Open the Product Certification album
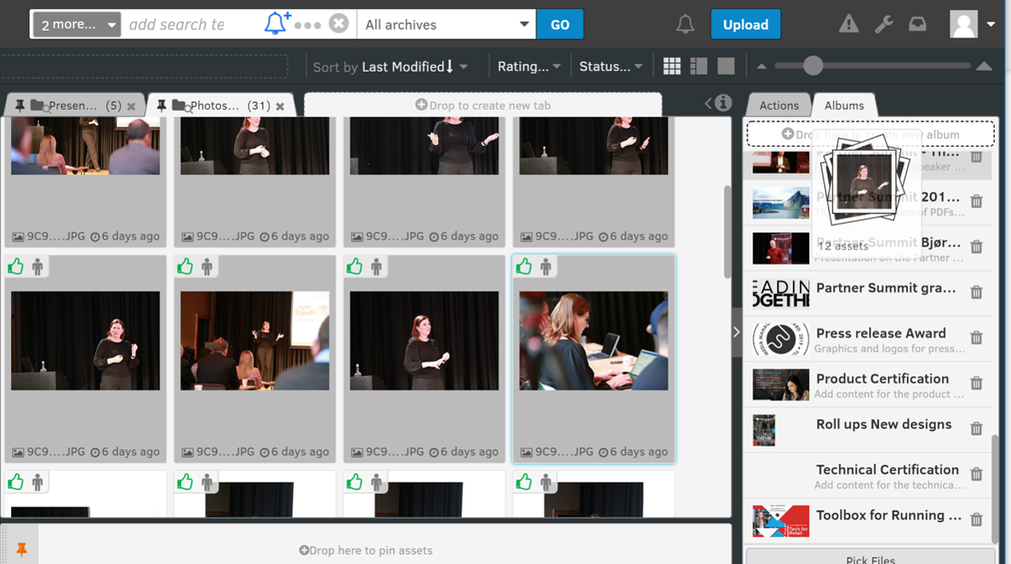The width and height of the screenshot is (1011, 564). pyautogui.click(x=867, y=385)
